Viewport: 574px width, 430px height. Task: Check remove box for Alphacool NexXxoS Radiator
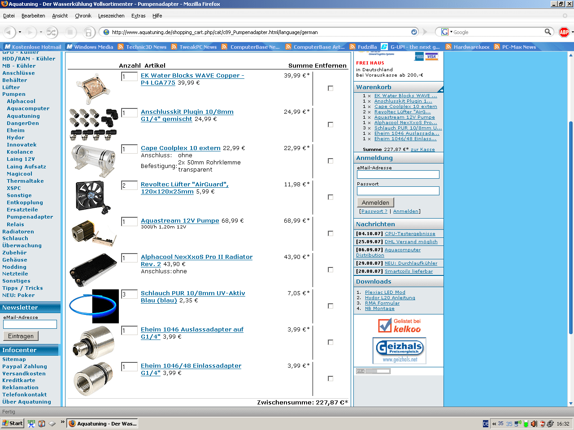[330, 270]
